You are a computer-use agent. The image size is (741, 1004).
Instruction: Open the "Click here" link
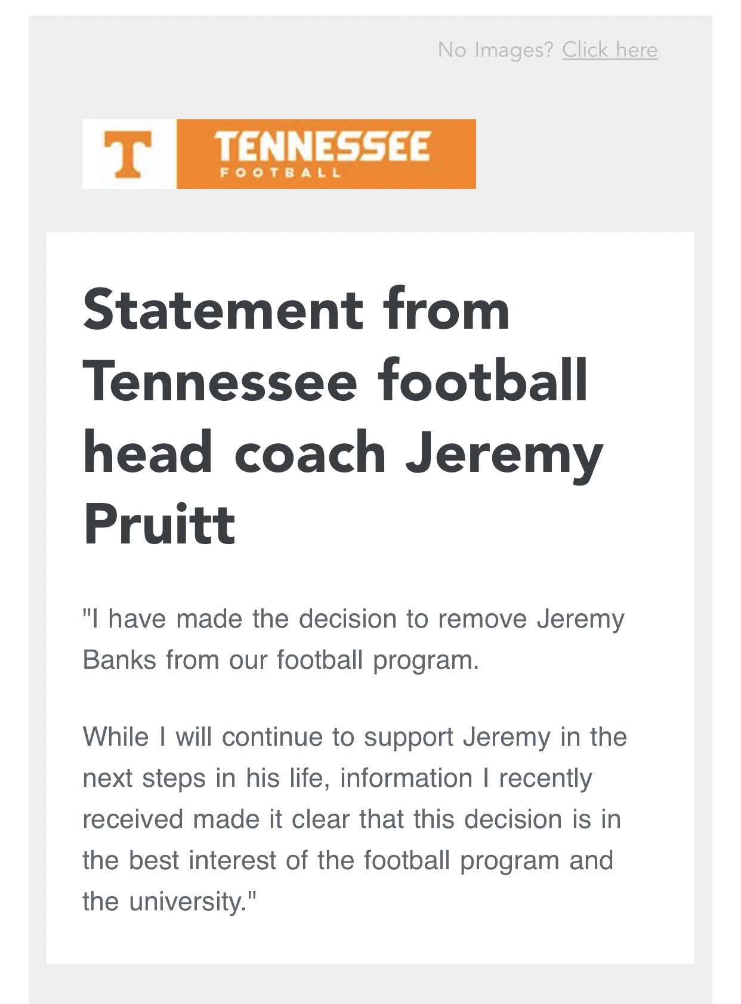point(610,50)
